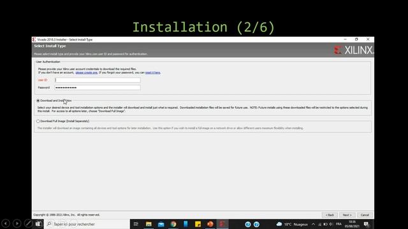
Task: Open the Windows Start menu
Action: coord(38,224)
